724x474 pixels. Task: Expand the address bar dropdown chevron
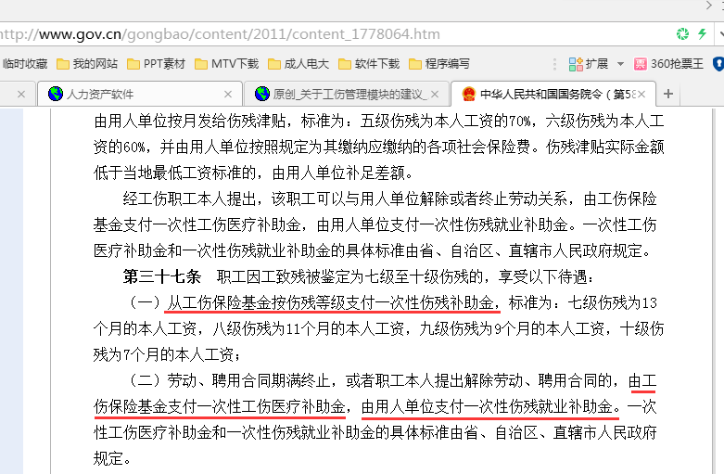(x=719, y=34)
